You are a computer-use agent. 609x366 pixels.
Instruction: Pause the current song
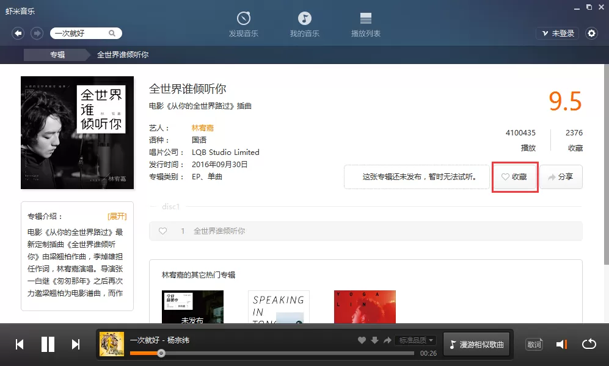(48, 344)
